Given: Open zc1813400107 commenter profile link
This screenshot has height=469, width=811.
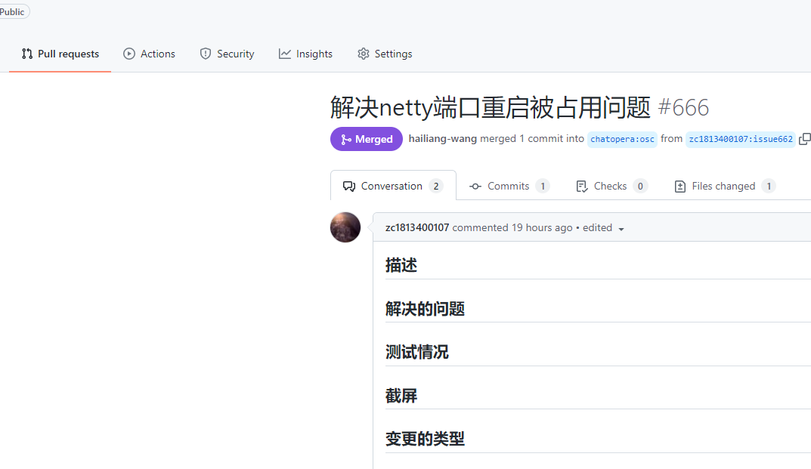Looking at the screenshot, I should 417,227.
